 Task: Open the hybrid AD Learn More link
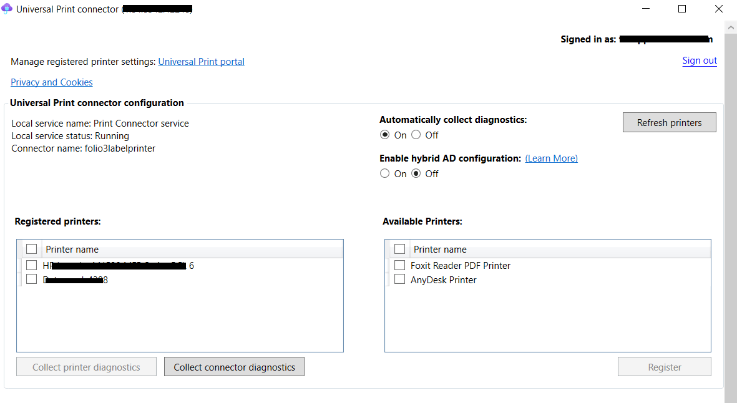pos(551,158)
